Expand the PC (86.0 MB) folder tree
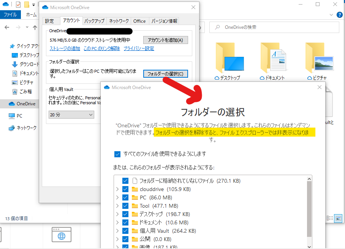Screen dimensions: 345x249 (117, 197)
